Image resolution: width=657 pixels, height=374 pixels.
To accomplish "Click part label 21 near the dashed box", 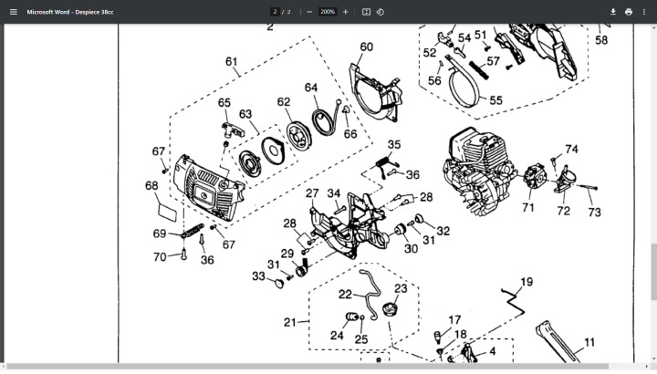I will (x=290, y=322).
